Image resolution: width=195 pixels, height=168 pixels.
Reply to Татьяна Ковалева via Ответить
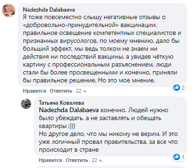(x=77, y=160)
